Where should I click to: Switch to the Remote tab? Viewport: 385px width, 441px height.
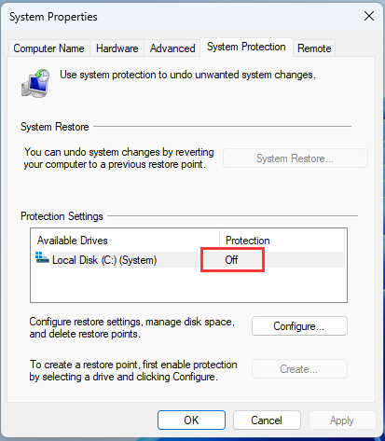pos(314,48)
